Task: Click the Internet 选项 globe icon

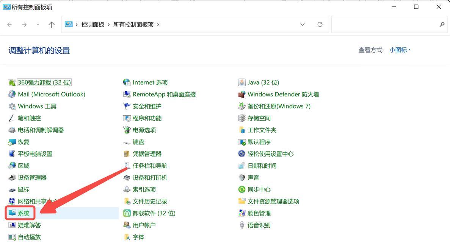Action: point(127,82)
